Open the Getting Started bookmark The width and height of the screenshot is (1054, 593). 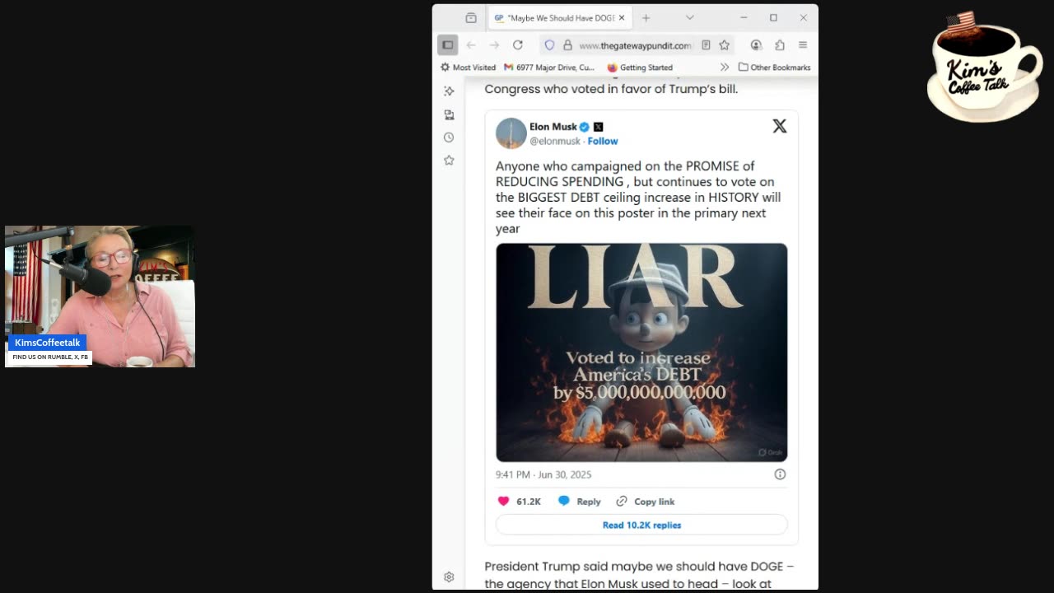coord(640,68)
